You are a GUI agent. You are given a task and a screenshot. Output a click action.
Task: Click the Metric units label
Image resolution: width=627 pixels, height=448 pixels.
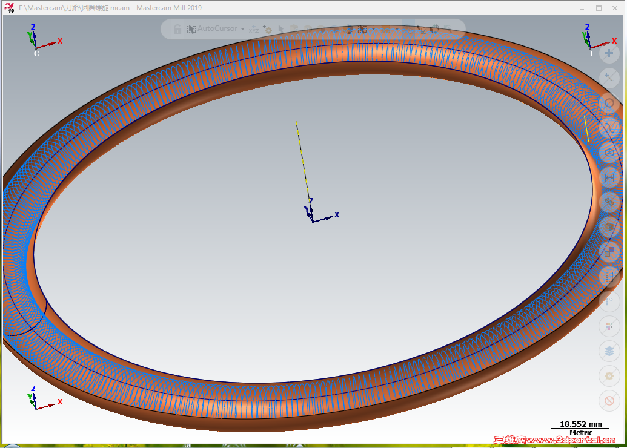click(x=580, y=432)
